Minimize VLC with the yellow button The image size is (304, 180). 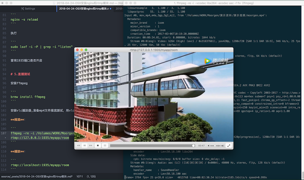(x=82, y=50)
